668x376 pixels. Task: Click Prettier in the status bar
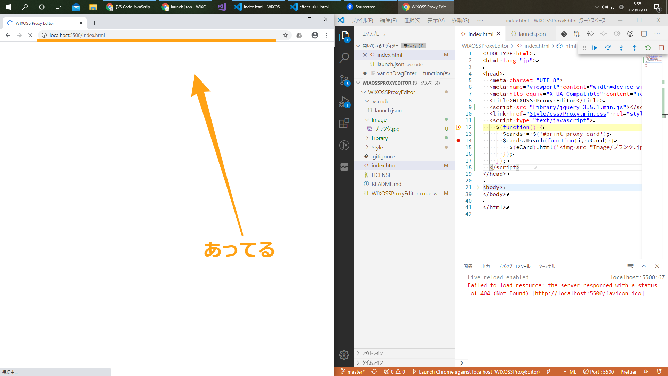tap(628, 372)
